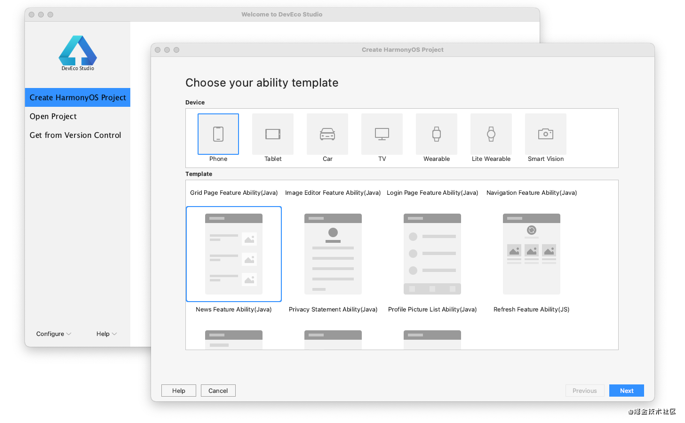The width and height of the screenshot is (685, 423).
Task: Select Refresh Feature Ability(JS) template thumbnail
Action: (532, 254)
